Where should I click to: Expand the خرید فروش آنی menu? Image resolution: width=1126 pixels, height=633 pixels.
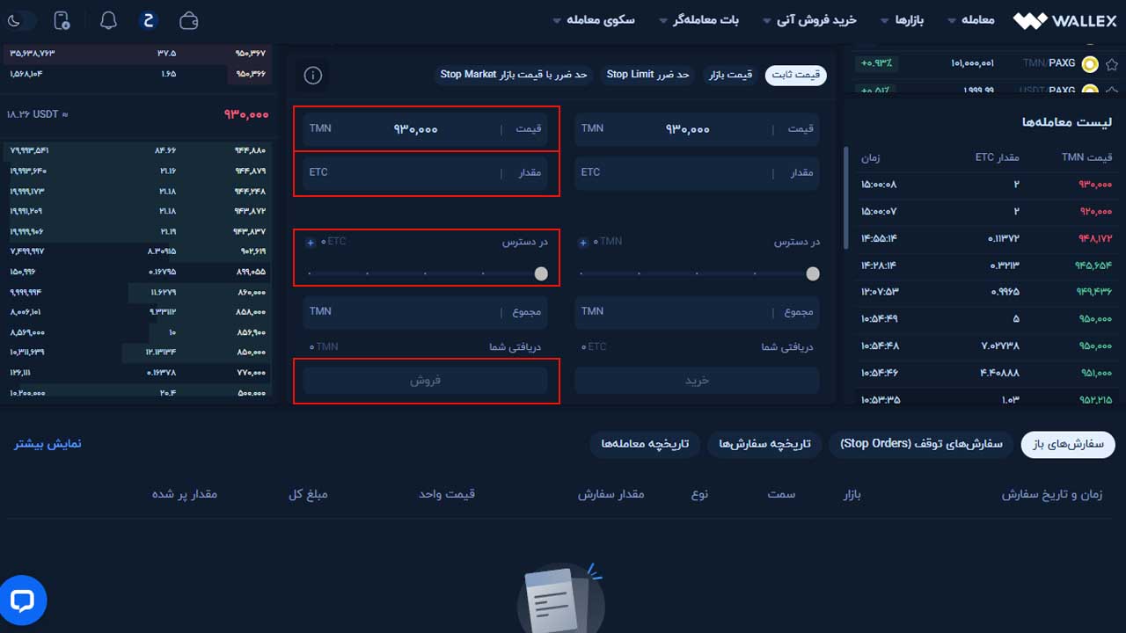(x=809, y=19)
